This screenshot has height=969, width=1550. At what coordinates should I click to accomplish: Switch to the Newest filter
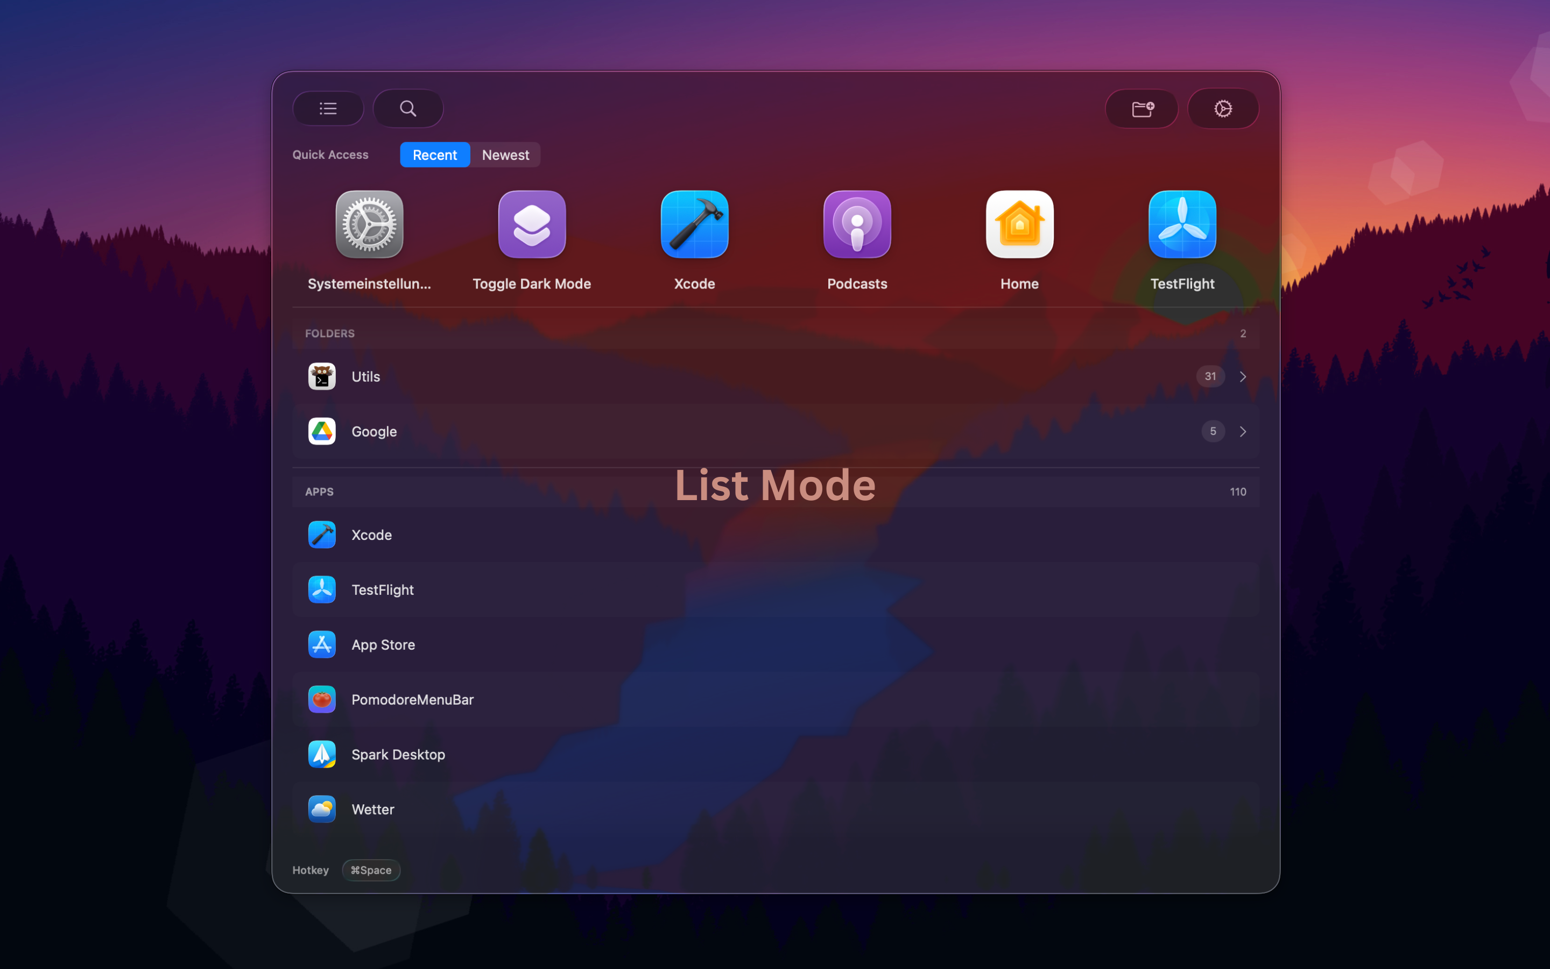pyautogui.click(x=505, y=155)
